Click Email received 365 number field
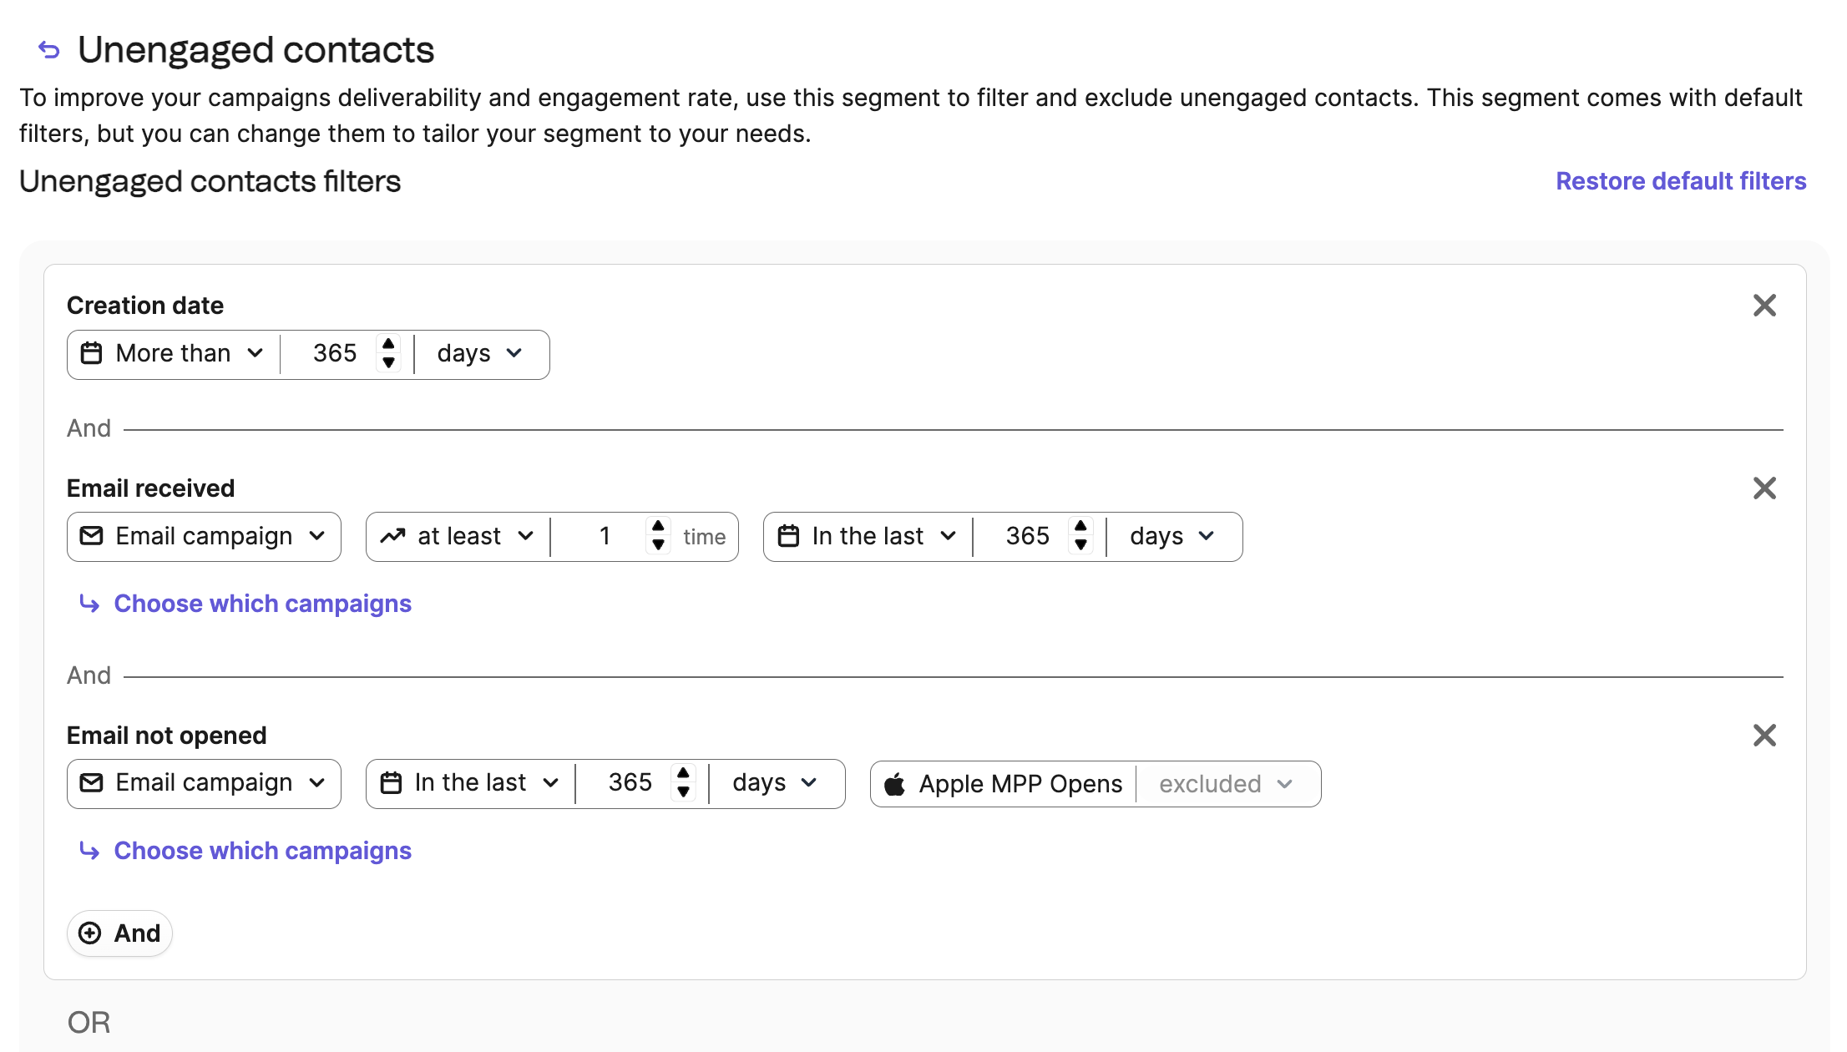This screenshot has width=1847, height=1052. pyautogui.click(x=1026, y=537)
